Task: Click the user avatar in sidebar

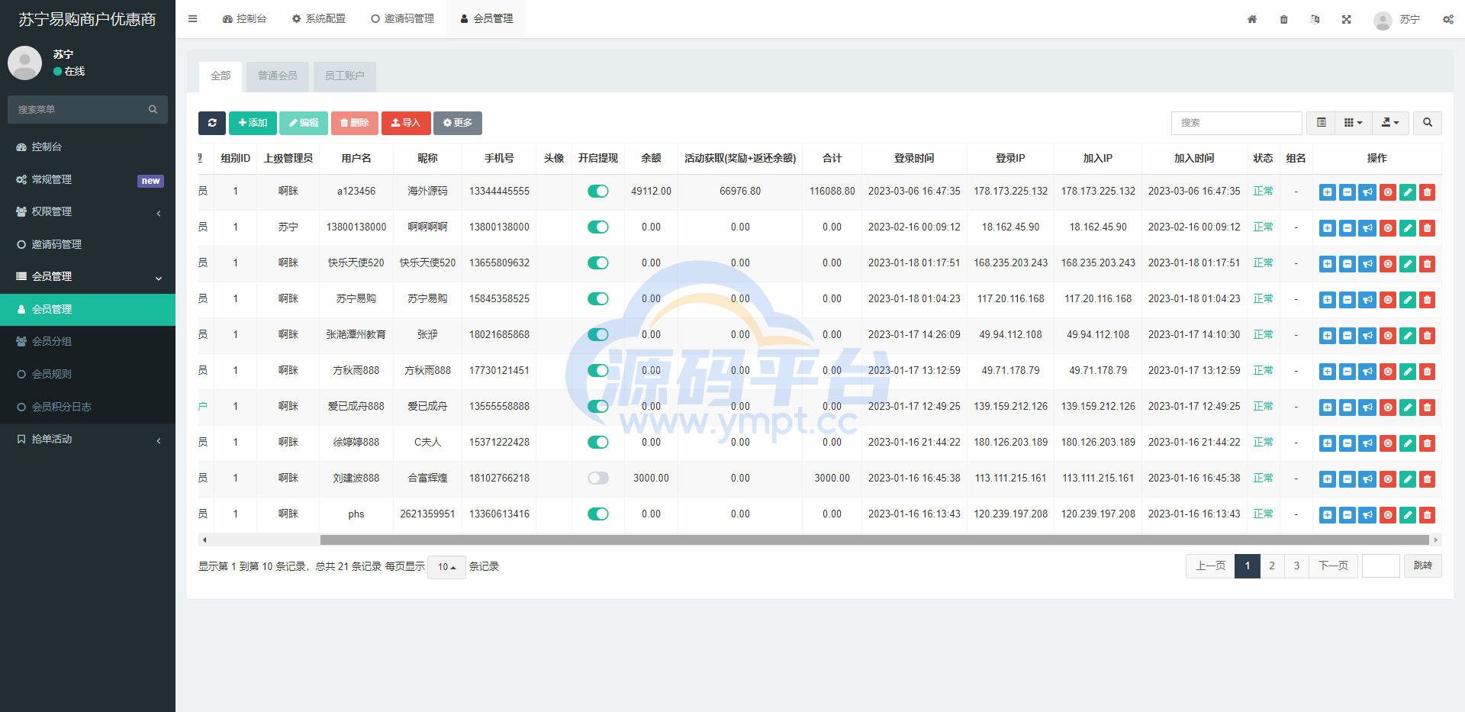Action: coord(24,63)
